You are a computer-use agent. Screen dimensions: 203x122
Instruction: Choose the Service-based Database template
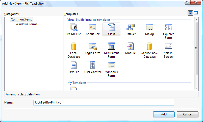pyautogui.click(x=149, y=50)
